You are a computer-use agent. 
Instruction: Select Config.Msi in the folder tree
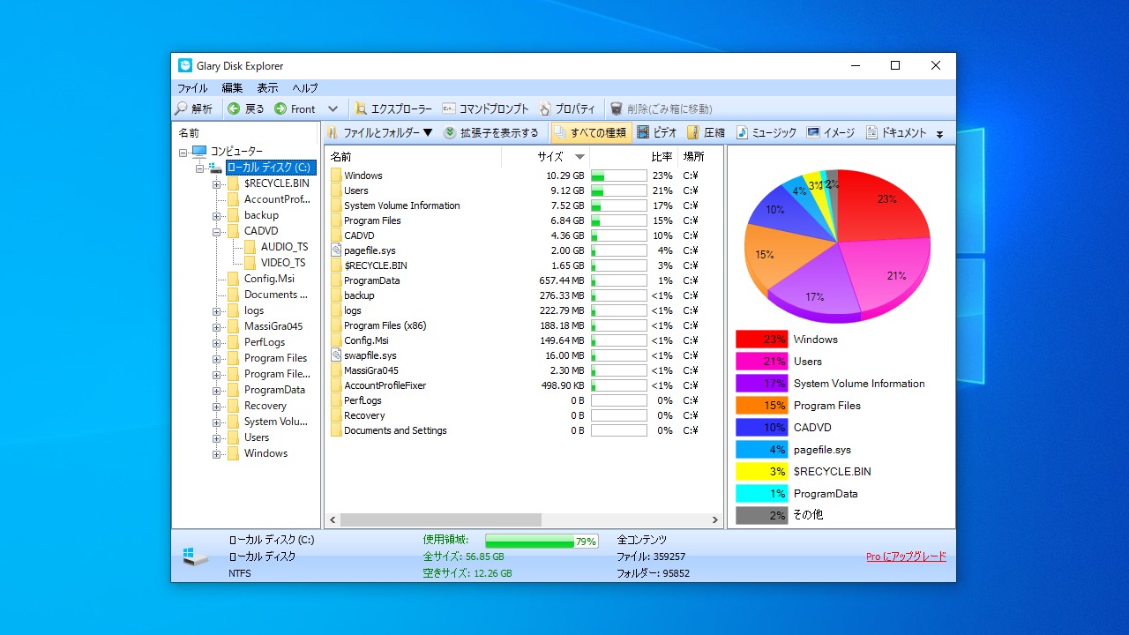point(269,279)
